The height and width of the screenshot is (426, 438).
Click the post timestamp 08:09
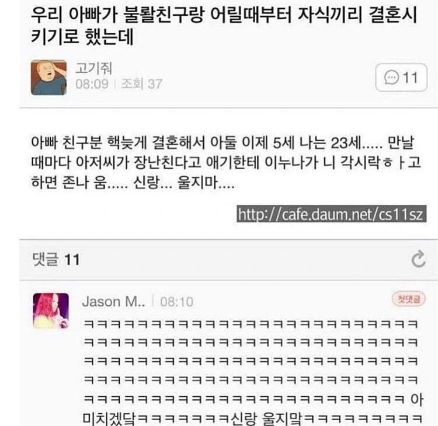pos(92,84)
